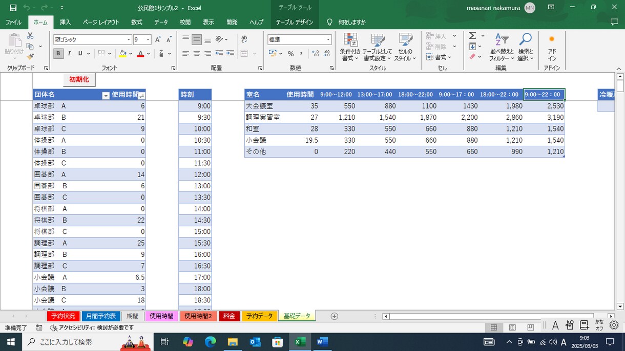Decrease font size with the smaller A

[169, 39]
